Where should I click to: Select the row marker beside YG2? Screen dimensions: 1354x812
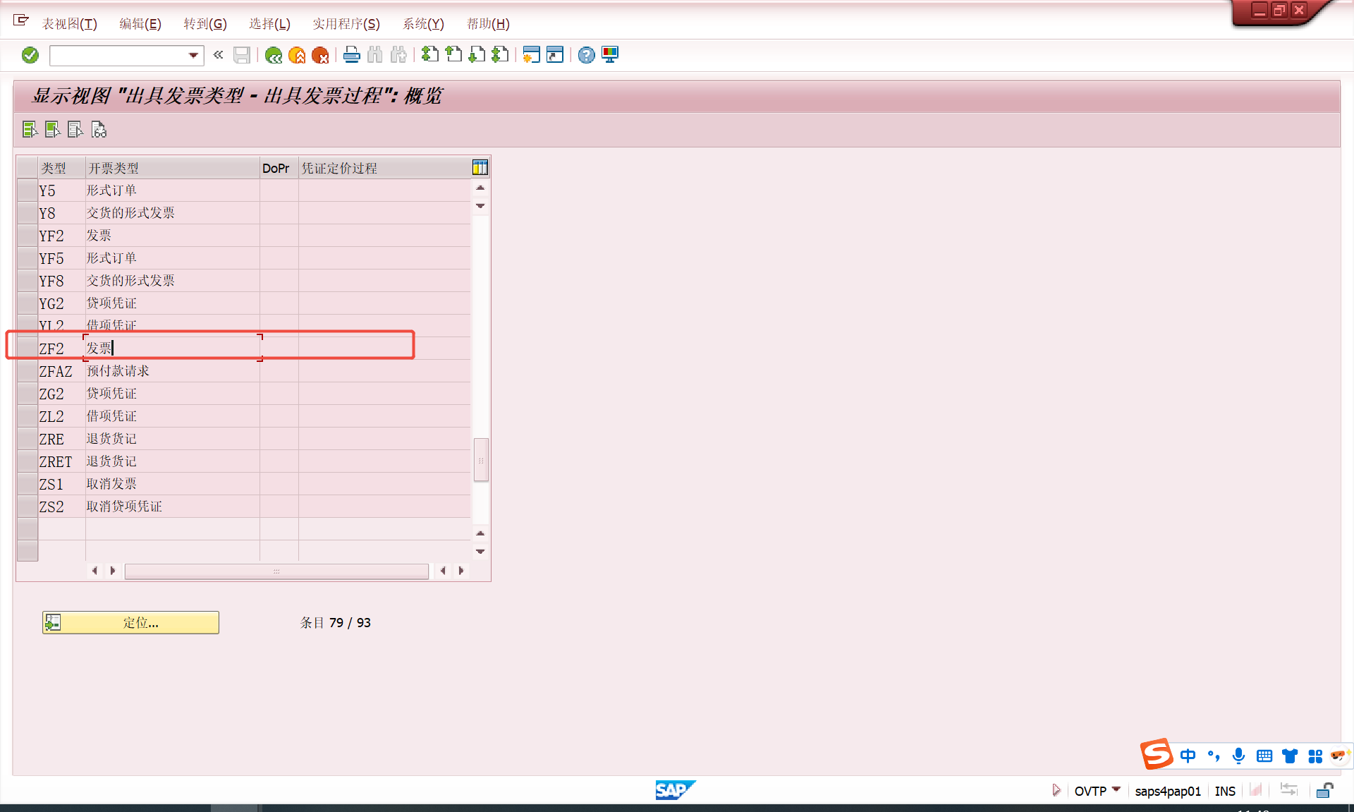coord(28,303)
